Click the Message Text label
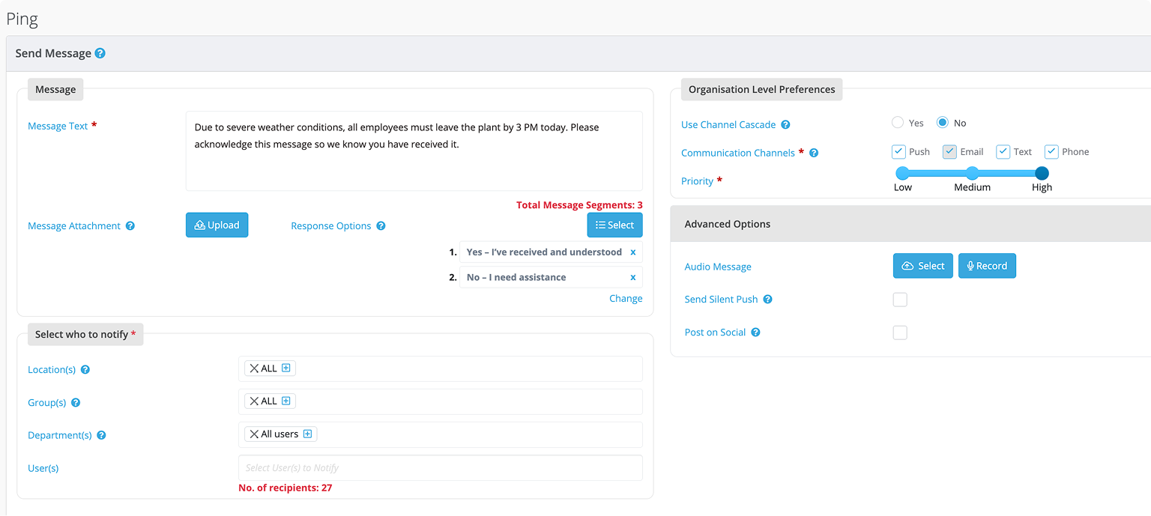 (x=58, y=126)
